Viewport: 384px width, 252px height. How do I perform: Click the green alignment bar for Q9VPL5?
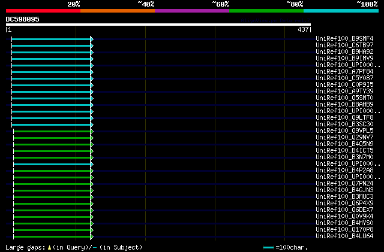pyautogui.click(x=52, y=132)
